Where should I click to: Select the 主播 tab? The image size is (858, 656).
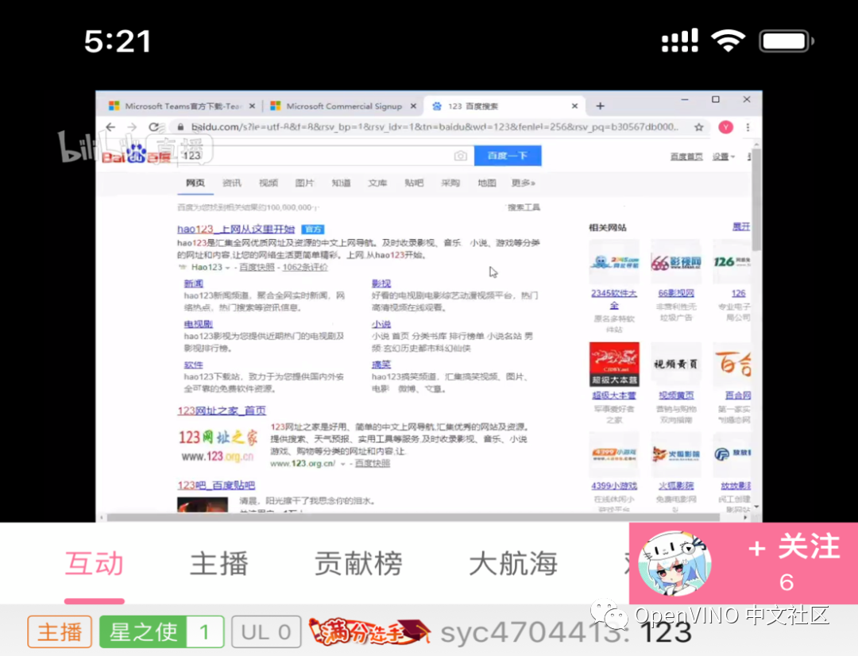(219, 564)
